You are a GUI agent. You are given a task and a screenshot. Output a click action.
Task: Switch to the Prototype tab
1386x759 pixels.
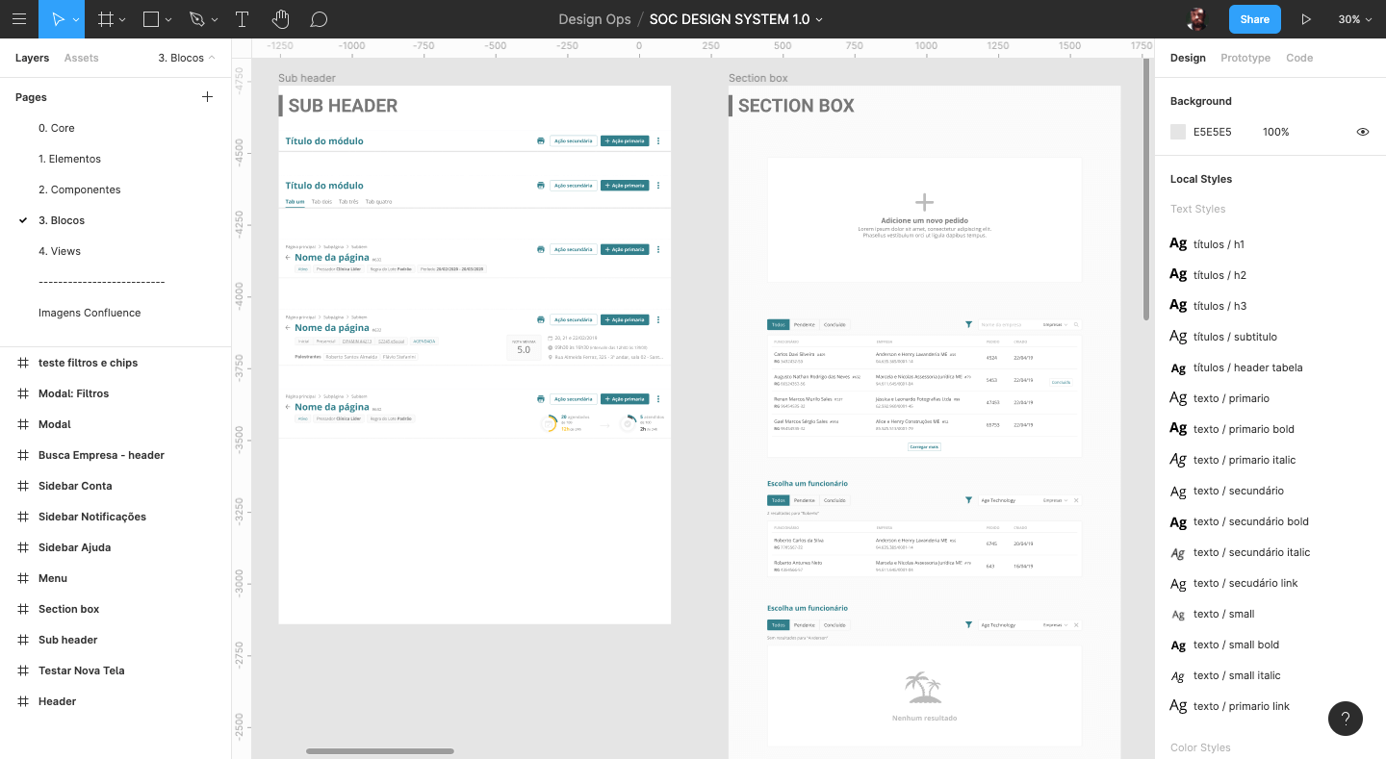[x=1245, y=58]
